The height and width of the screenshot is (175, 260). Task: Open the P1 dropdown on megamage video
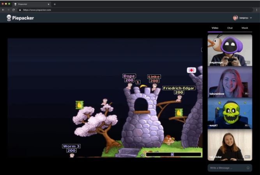tap(247, 63)
